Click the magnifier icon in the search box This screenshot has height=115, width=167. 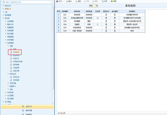4,2
